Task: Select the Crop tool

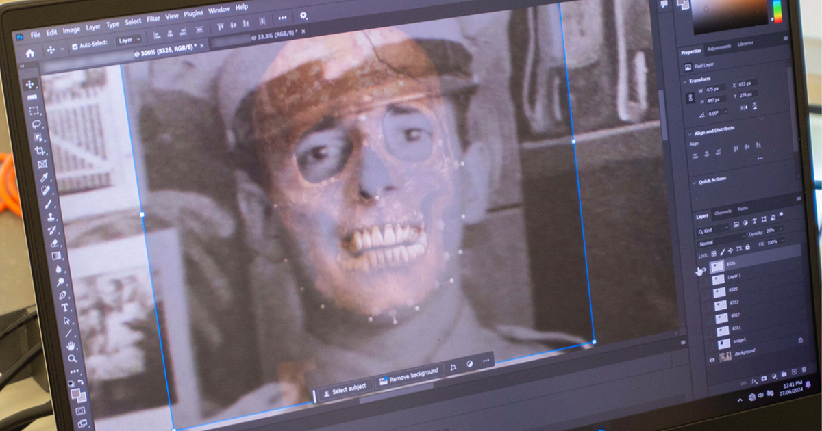Action: (x=40, y=150)
